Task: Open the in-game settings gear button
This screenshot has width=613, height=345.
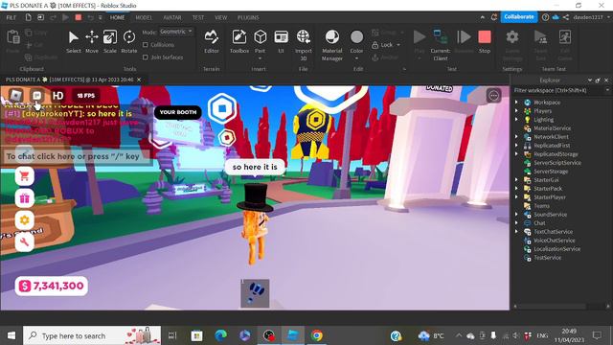Action: tap(24, 220)
